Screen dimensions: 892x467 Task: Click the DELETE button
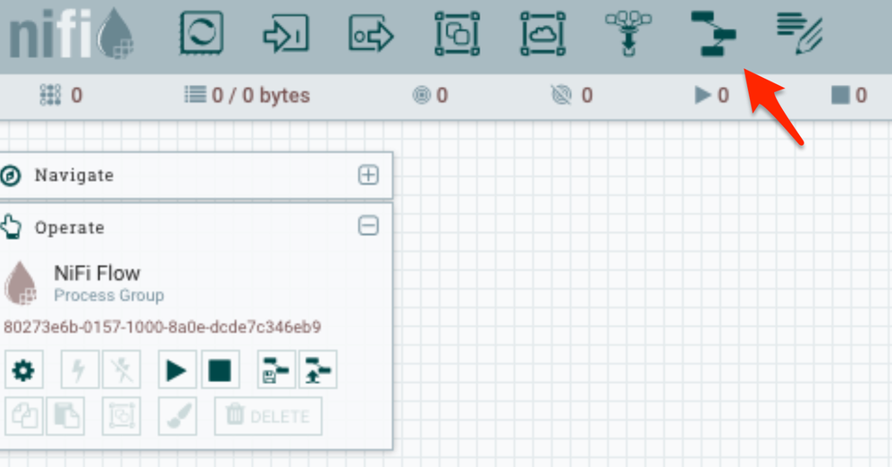pos(268,416)
